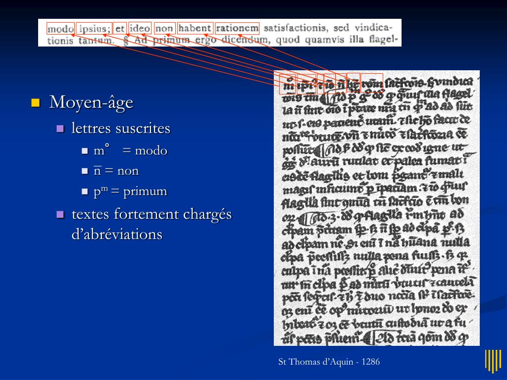
Task: Click the word "satisfactionis," in transcription
Action: [x=296, y=28]
